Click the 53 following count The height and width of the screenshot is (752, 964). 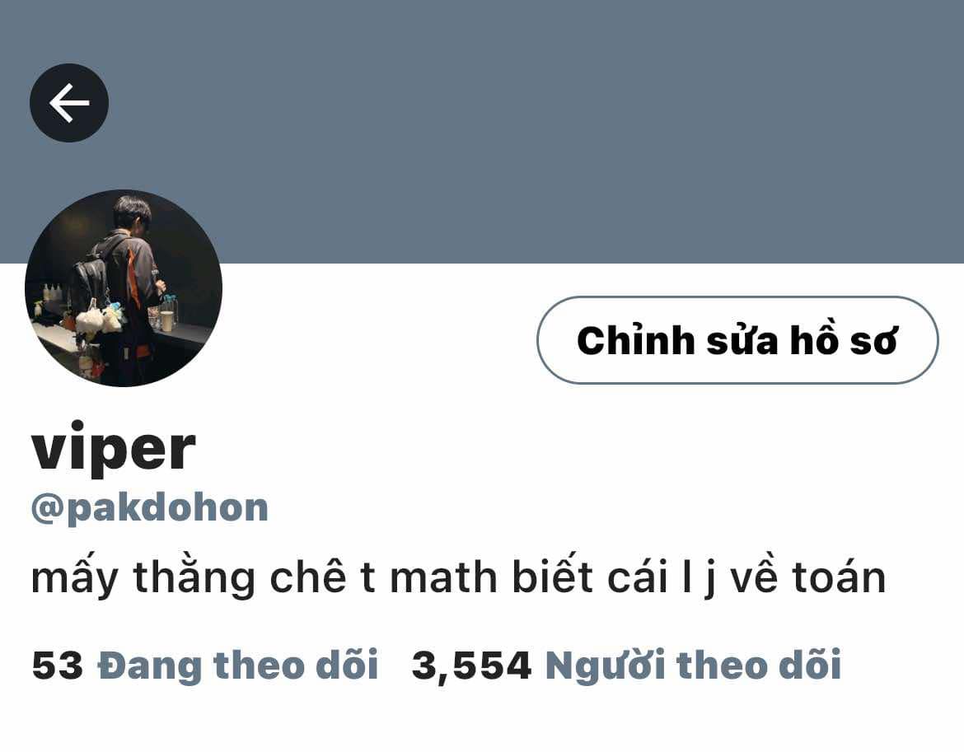(x=57, y=666)
